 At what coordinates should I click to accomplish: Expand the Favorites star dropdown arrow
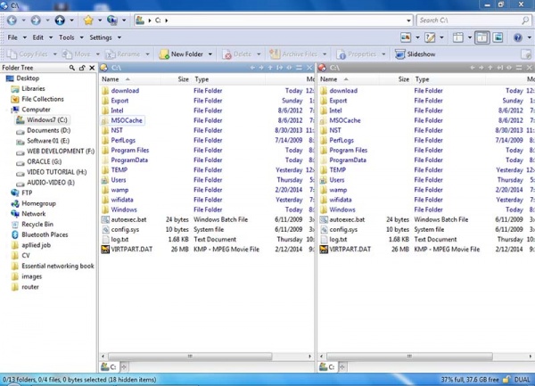click(x=100, y=21)
